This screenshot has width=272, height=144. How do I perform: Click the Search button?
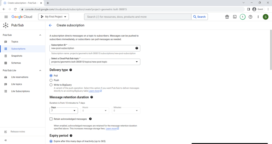(199, 17)
